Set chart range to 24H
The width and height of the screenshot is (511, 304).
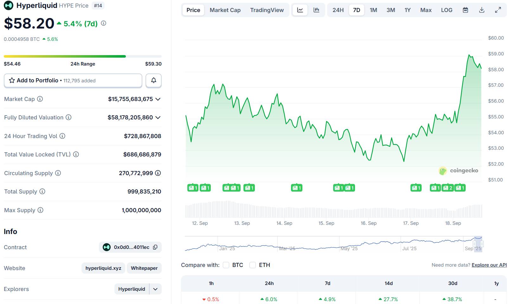coord(338,10)
